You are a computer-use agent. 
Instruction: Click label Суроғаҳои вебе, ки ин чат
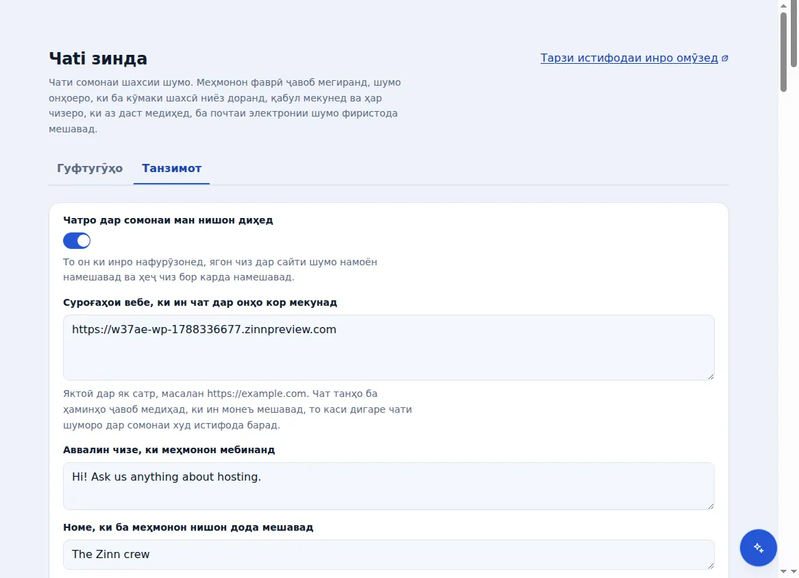point(200,302)
